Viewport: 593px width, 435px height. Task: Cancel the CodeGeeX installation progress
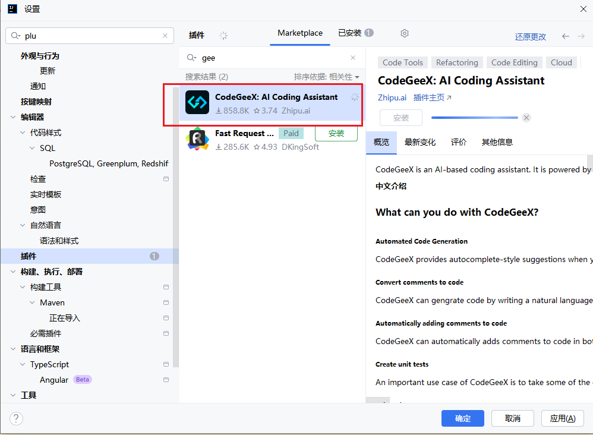pos(526,118)
